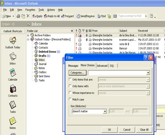Click the Filter dialog help button
Image resolution: width=165 pixels, height=135 pixels.
pos(146,58)
